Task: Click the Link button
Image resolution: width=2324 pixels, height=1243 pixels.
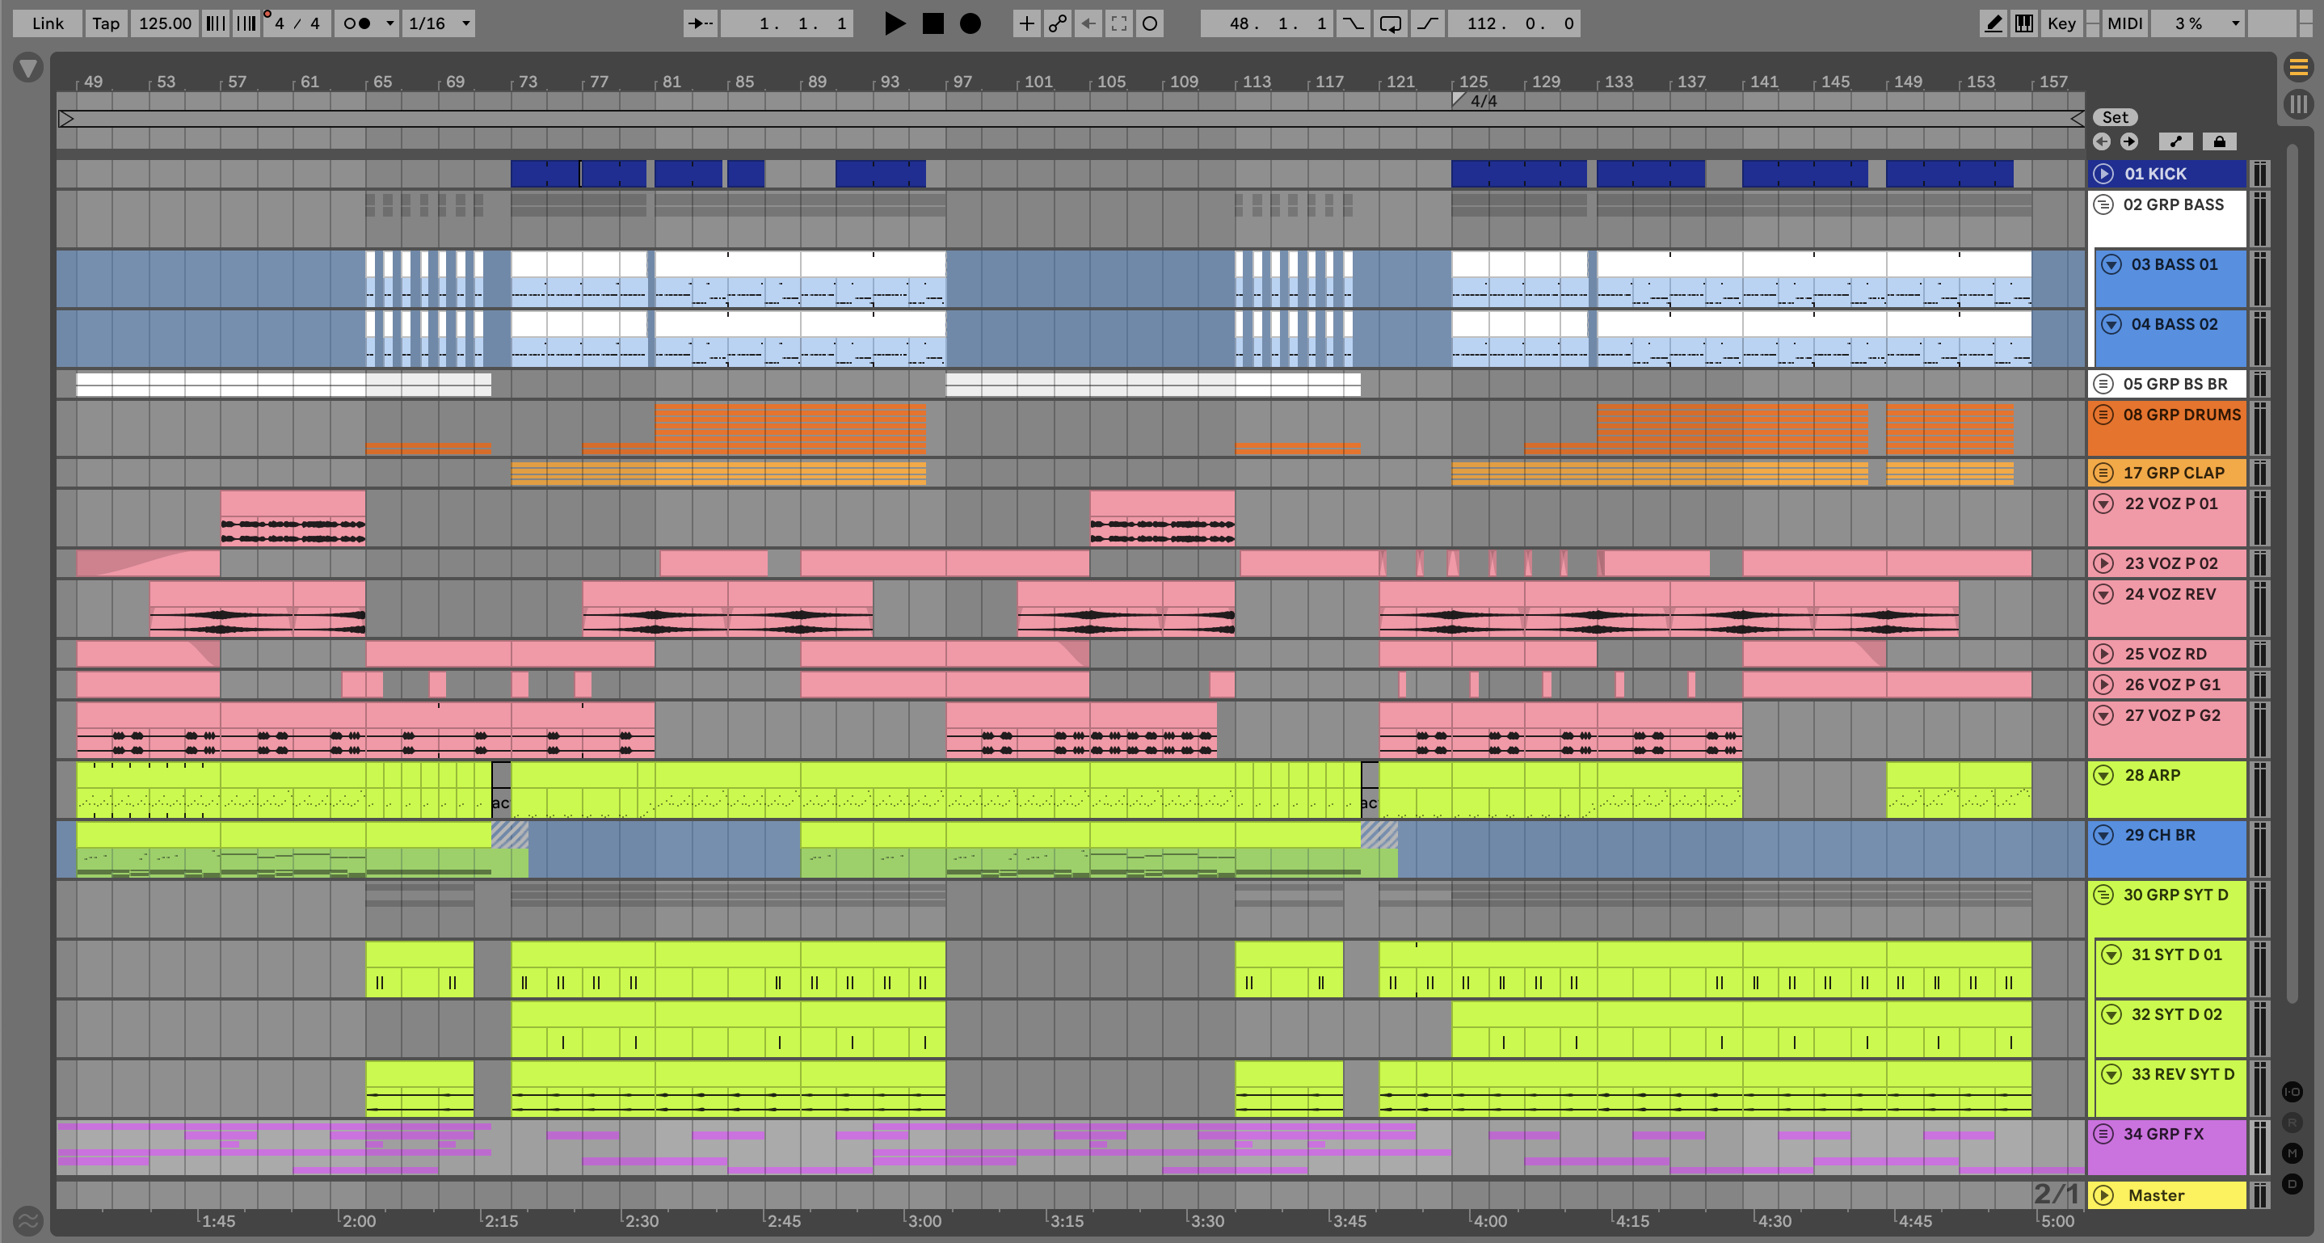Action: [47, 23]
